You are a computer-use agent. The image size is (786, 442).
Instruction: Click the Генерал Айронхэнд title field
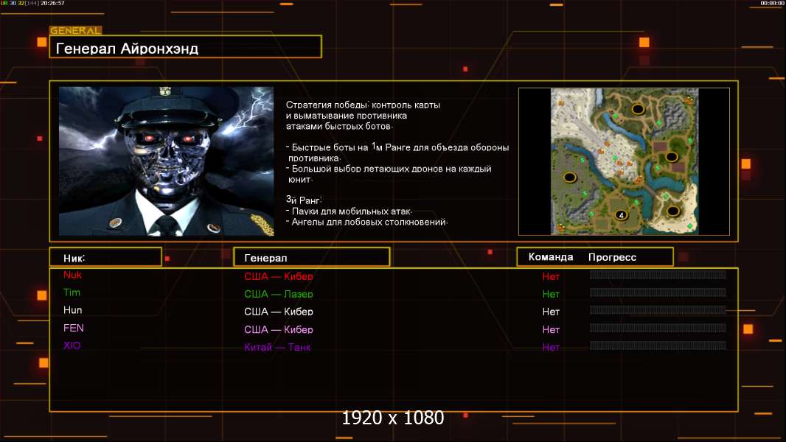point(185,49)
